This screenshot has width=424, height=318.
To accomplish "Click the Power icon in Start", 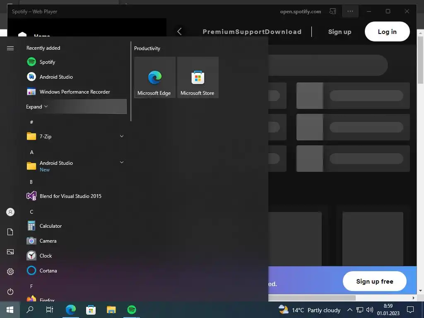I will click(10, 291).
